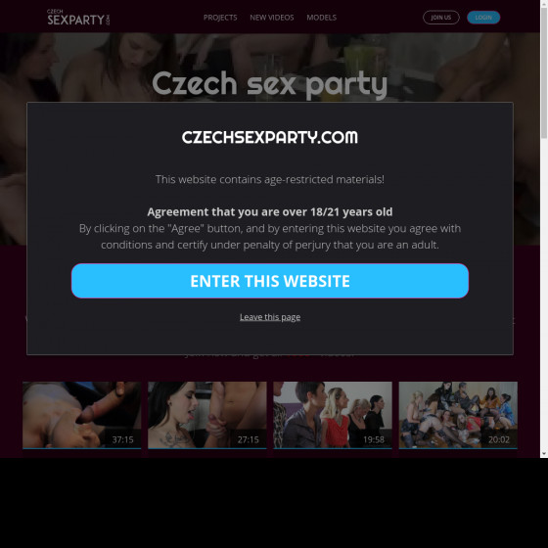This screenshot has height=548, width=548.
Task: Select the thumbnail showing 20:02 duration
Action: [x=458, y=415]
